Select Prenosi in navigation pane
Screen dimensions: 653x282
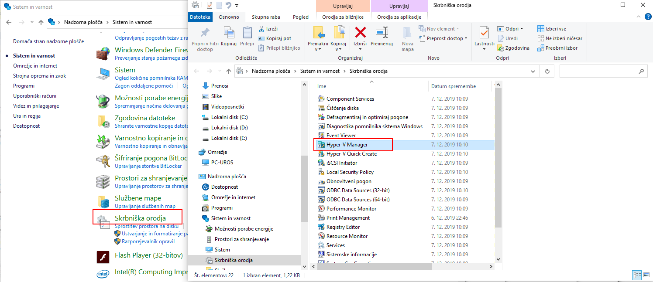point(220,86)
